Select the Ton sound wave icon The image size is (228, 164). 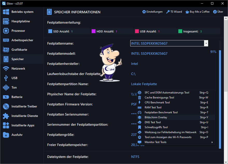6,87
